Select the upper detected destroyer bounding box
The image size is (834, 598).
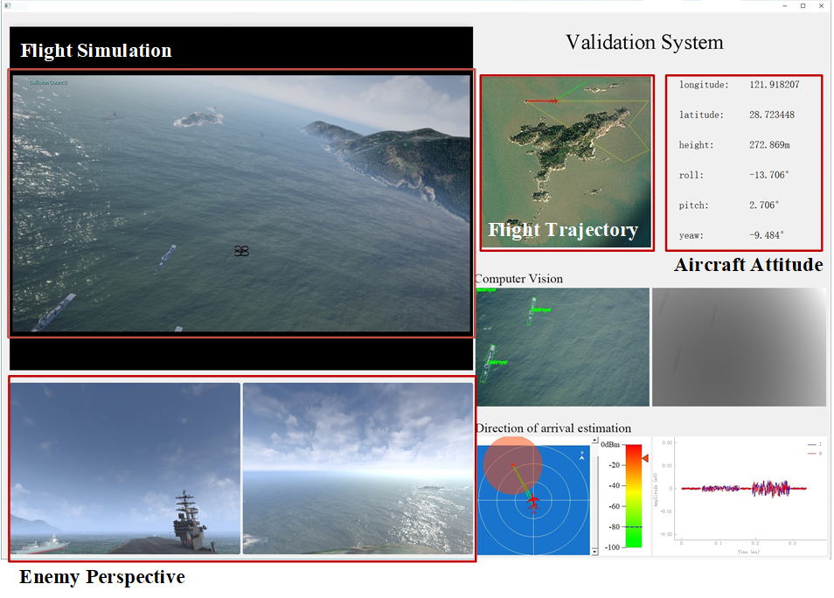click(532, 309)
